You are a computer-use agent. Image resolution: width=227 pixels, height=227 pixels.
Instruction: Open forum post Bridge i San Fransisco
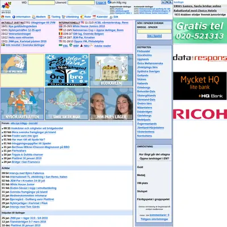point(26,162)
